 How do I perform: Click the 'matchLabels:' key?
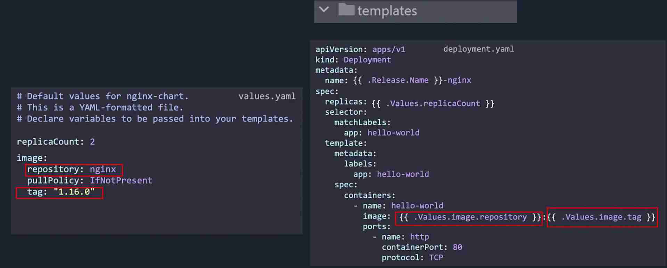point(362,122)
